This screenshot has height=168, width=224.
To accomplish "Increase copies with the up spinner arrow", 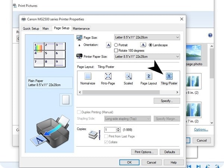I will (118, 128).
